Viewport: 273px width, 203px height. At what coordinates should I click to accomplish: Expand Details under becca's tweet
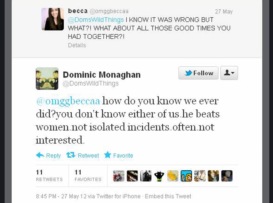77,45
